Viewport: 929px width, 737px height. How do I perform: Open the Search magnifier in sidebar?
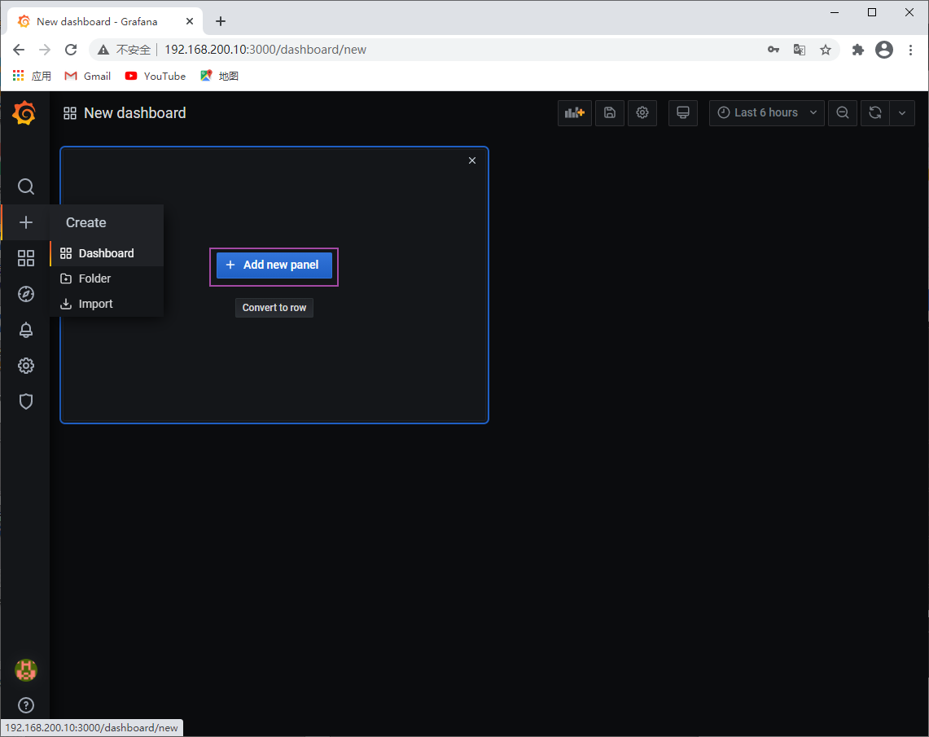point(25,186)
